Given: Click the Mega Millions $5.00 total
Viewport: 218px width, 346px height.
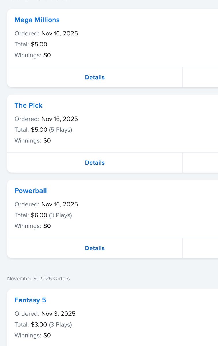Looking at the screenshot, I should pyautogui.click(x=39, y=44).
